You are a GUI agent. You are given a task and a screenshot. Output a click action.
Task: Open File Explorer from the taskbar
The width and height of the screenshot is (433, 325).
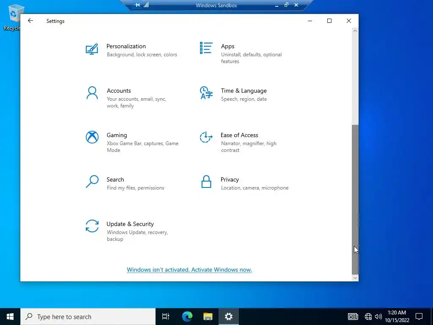point(208,317)
